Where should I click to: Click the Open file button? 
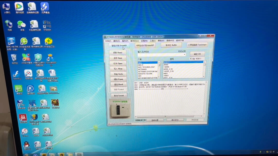pyautogui.click(x=118, y=63)
